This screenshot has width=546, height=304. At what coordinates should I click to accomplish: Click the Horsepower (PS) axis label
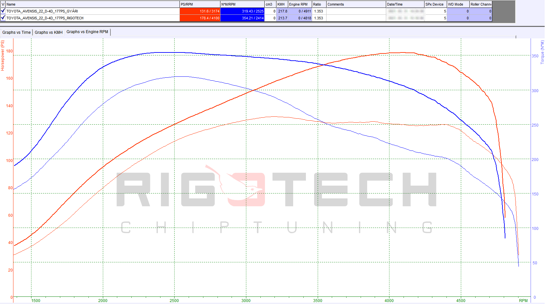coord(3,55)
